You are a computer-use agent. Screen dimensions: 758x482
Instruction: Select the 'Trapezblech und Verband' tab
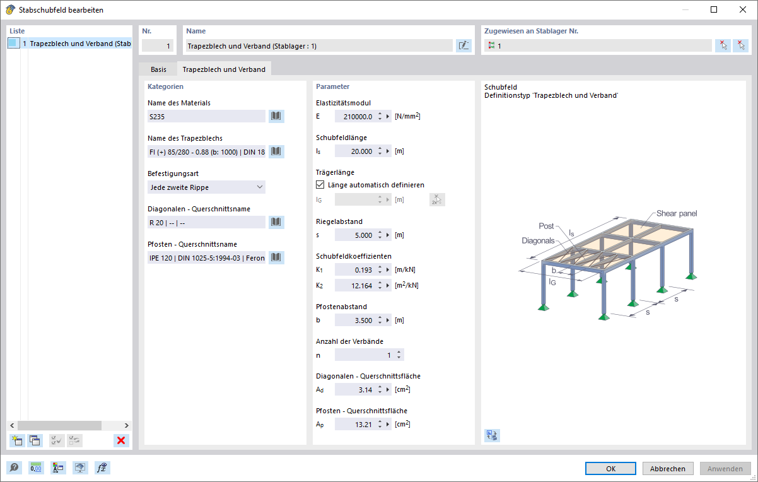tap(224, 69)
